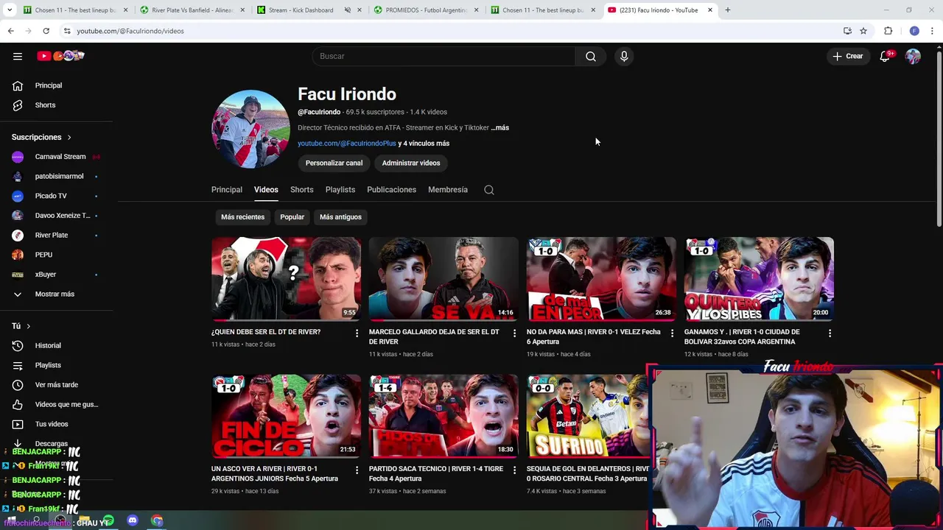Click the search magnifier button

pos(591,56)
